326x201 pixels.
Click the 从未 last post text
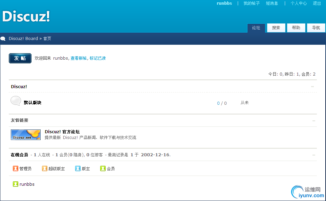pos(244,103)
